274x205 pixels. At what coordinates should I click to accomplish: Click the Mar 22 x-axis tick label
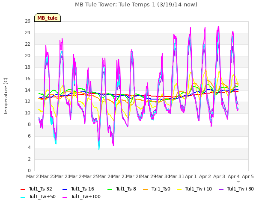click(48, 176)
